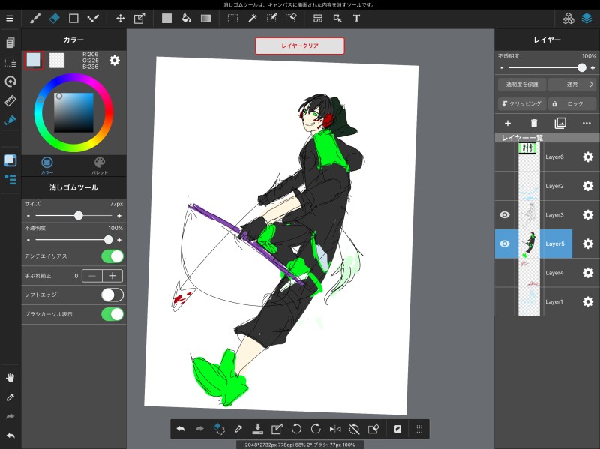Open Layer1 settings gear
Screen dimensions: 600x449
588,302
